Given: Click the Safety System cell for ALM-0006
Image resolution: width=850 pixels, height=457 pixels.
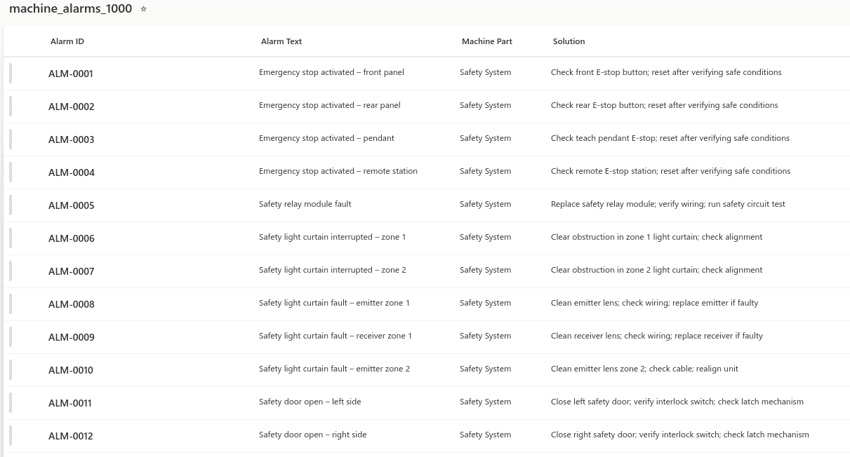Looking at the screenshot, I should click(485, 236).
